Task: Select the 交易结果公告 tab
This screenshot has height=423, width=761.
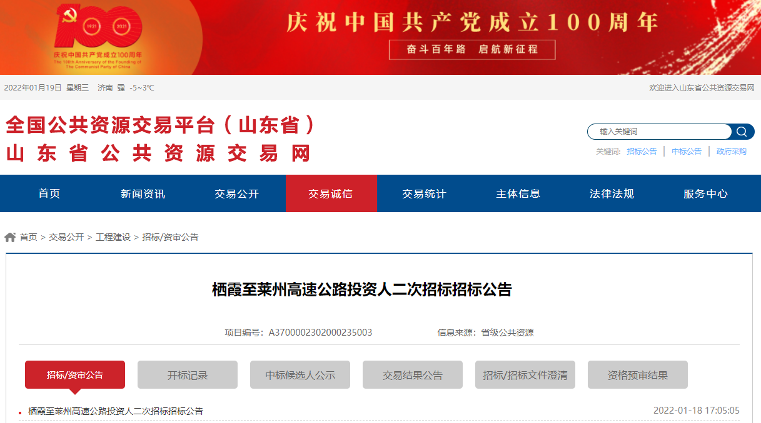Action: pyautogui.click(x=413, y=375)
